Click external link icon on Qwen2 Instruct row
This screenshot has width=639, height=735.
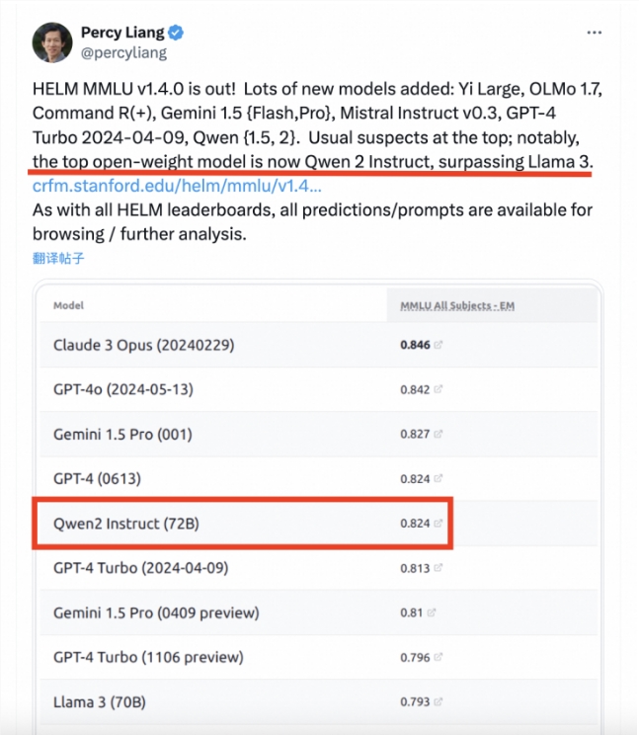coord(439,524)
